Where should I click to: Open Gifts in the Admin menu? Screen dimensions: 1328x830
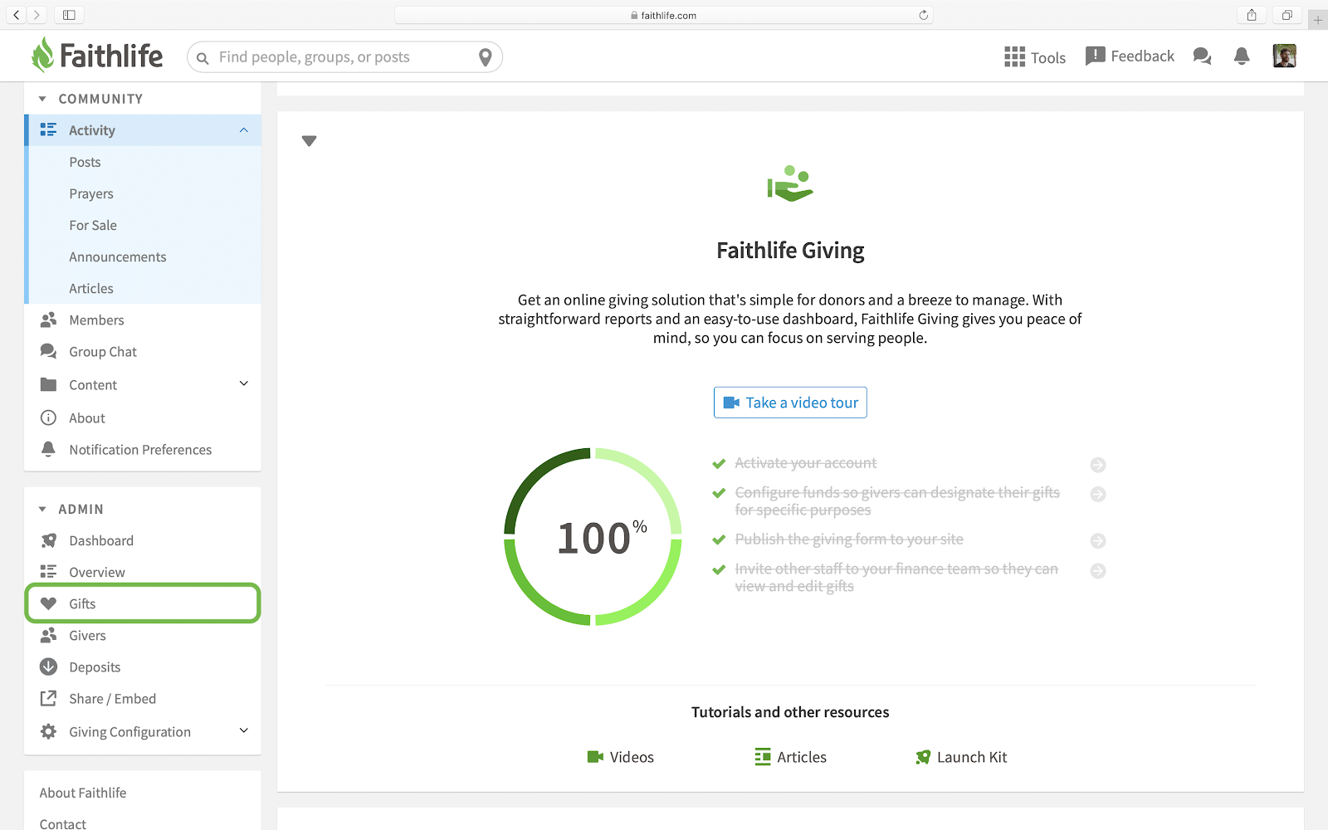tap(143, 603)
